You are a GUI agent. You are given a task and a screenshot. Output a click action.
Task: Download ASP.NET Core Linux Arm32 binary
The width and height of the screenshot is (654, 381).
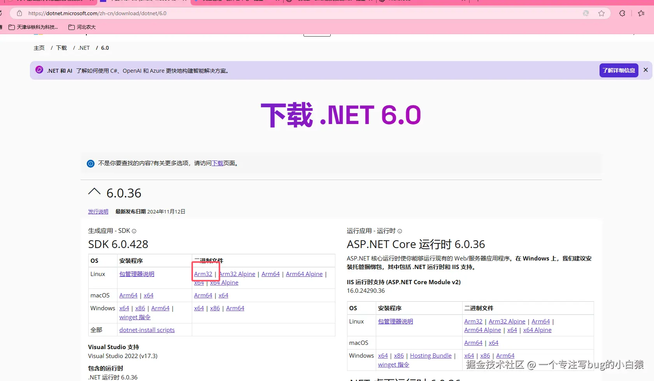pos(473,322)
